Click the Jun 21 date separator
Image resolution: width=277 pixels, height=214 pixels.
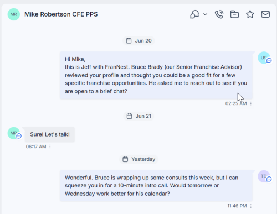coord(138,116)
